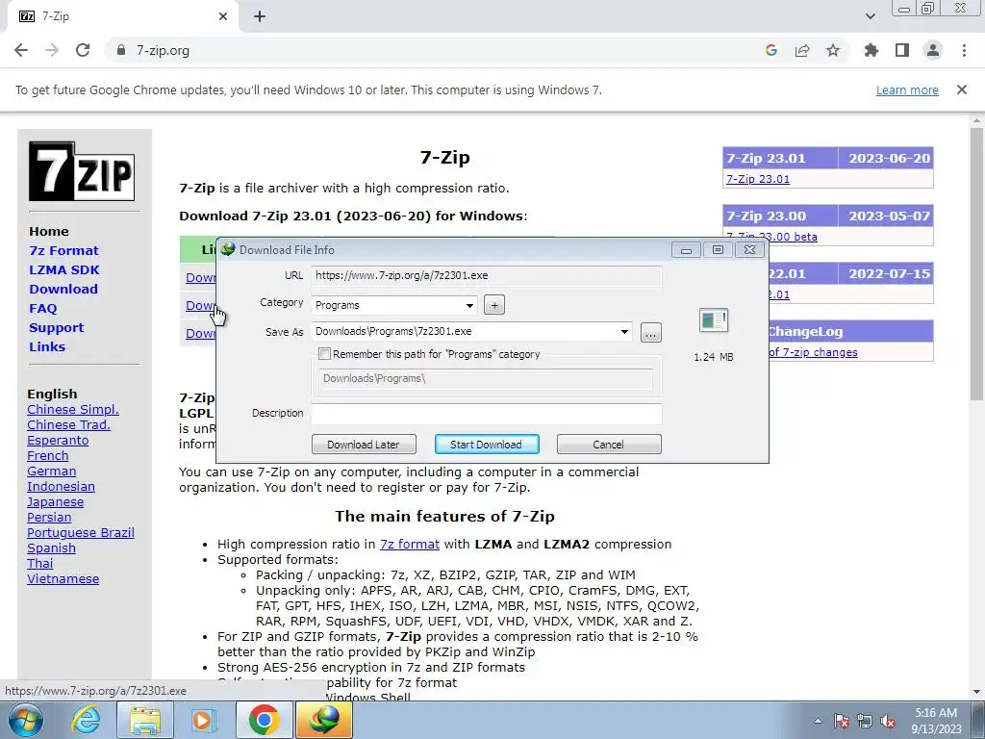
Task: Open the Download sidebar link
Action: pos(63,289)
